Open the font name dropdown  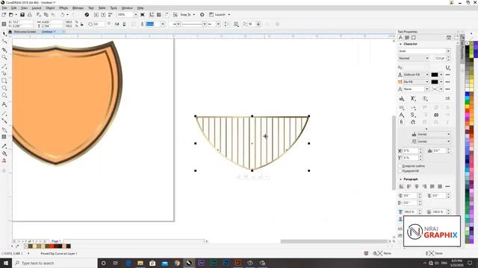click(448, 51)
